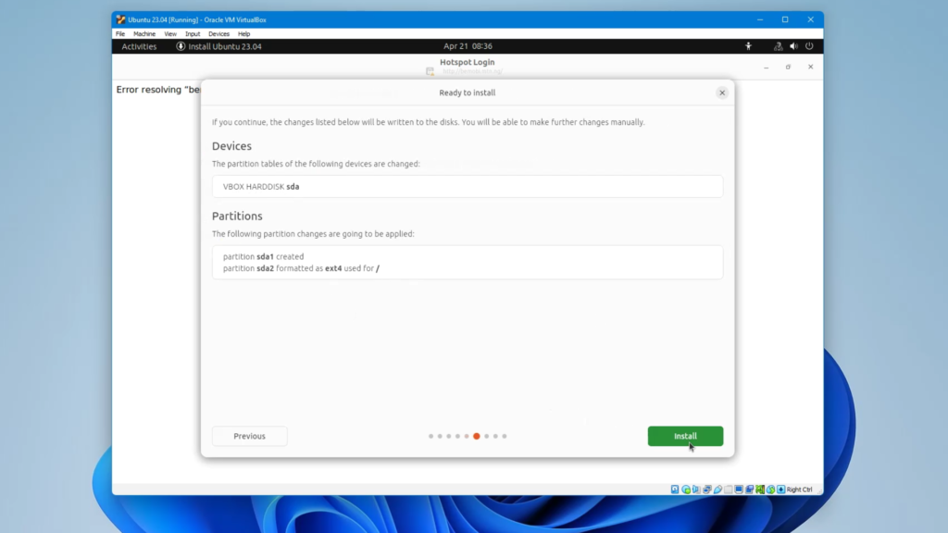Open the Ubuntu power menu icon
This screenshot has height=533, width=948.
pyautogui.click(x=809, y=46)
